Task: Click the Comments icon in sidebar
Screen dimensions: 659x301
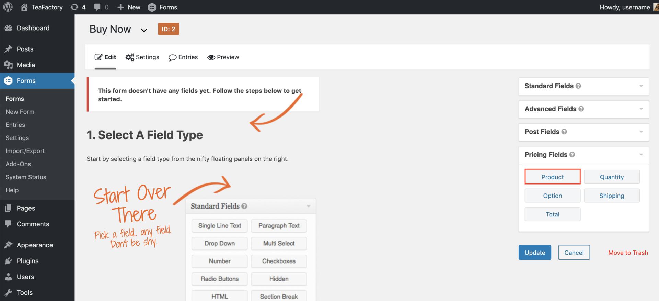Action: tap(9, 224)
